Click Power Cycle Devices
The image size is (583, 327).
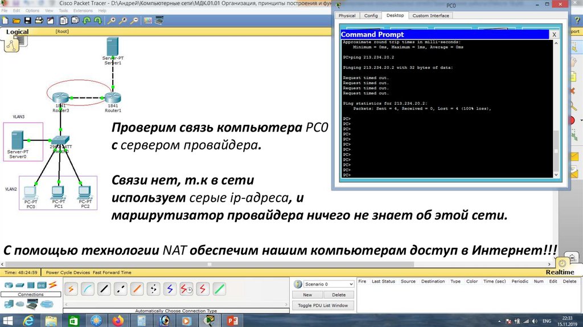(x=68, y=272)
